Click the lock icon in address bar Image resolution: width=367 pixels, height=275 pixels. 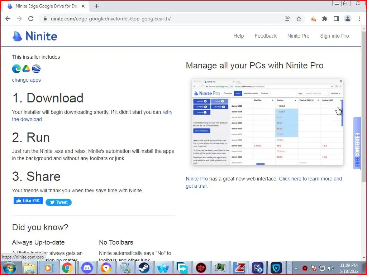click(x=45, y=19)
